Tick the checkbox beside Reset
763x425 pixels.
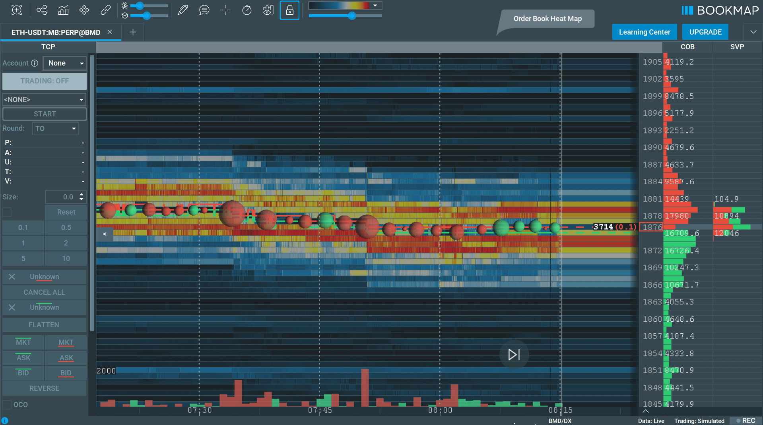7,212
